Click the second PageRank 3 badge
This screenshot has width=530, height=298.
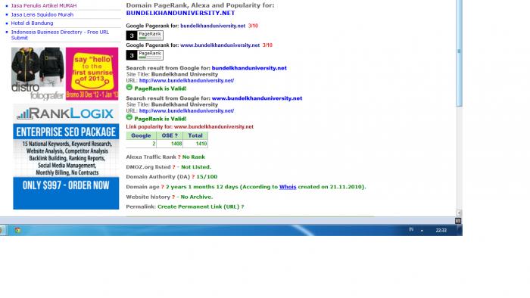(145, 55)
